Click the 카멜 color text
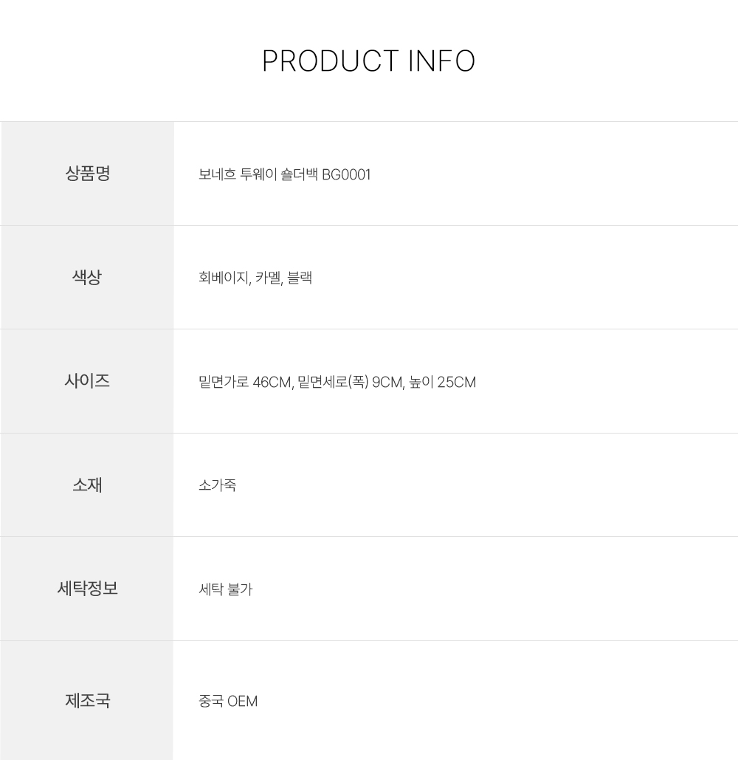Image resolution: width=738 pixels, height=760 pixels. point(268,278)
